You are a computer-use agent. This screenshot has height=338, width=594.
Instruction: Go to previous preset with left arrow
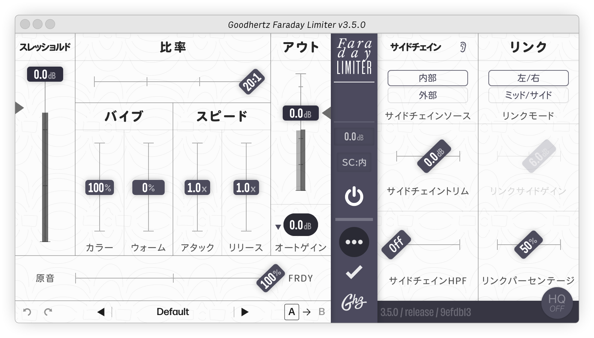tap(101, 312)
